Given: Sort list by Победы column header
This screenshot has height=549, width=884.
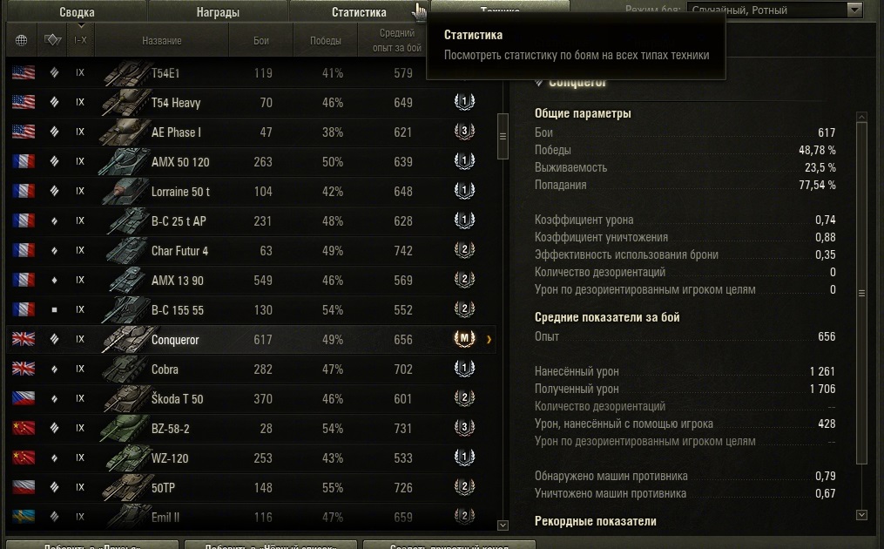Looking at the screenshot, I should [326, 41].
